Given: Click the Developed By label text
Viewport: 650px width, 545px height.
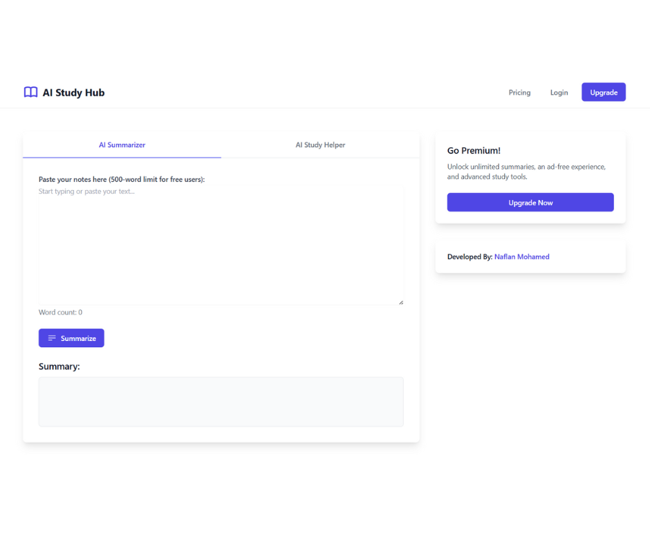Looking at the screenshot, I should pyautogui.click(x=468, y=257).
